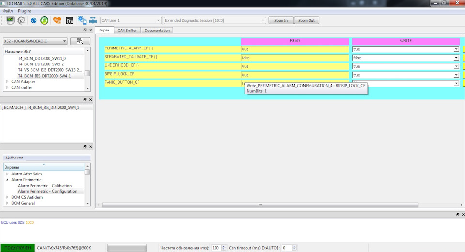Image resolution: width=465 pixels, height=252 pixels.
Task: Collapse the Alarm Perimetric node
Action: 7,180
